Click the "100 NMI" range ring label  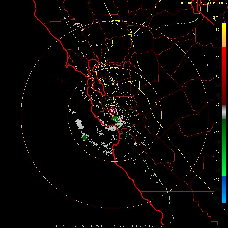pyautogui.click(x=115, y=21)
